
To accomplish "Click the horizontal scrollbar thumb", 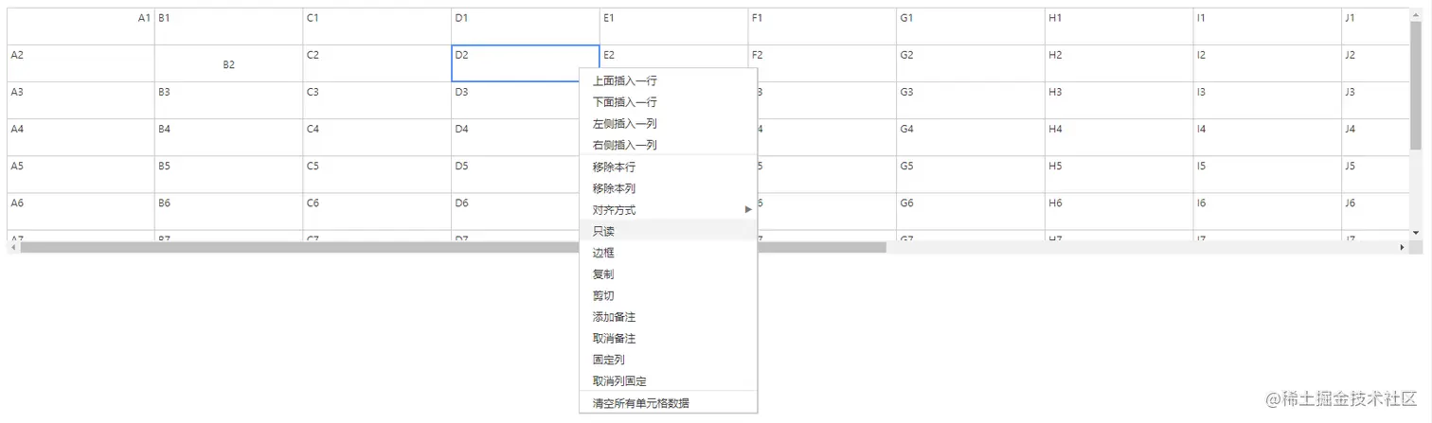I will (x=453, y=247).
